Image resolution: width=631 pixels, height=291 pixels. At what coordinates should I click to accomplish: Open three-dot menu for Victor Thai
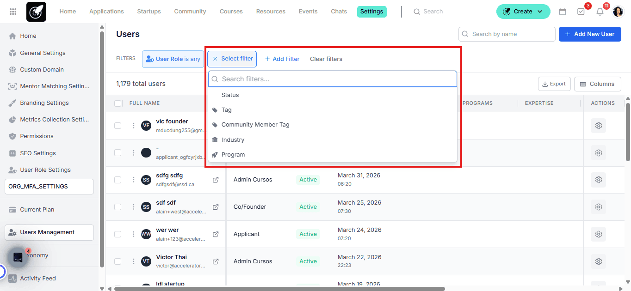(133, 261)
